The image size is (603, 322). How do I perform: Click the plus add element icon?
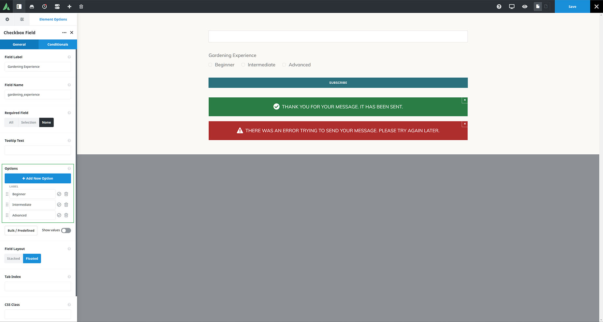[69, 7]
